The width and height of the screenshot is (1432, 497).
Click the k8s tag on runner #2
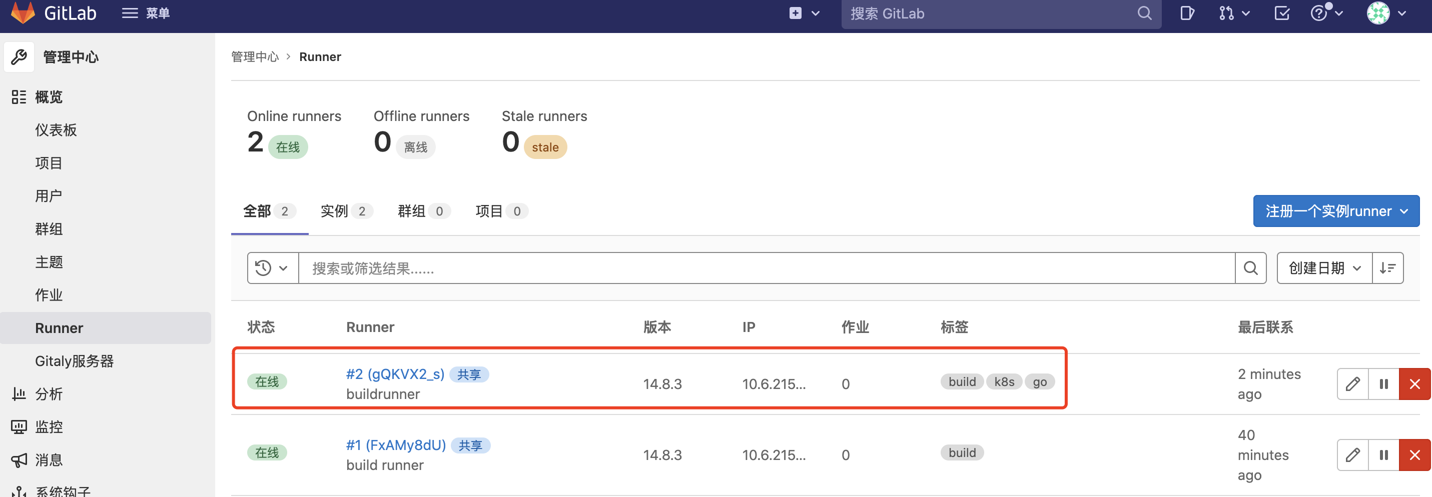(1004, 382)
